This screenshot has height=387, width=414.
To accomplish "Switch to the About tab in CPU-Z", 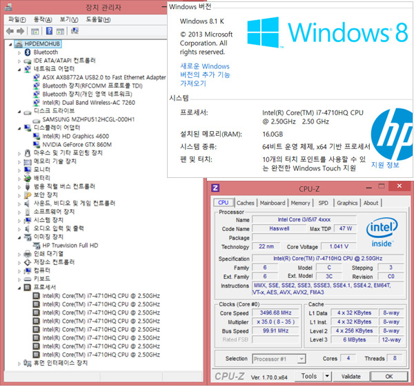I will 371,203.
